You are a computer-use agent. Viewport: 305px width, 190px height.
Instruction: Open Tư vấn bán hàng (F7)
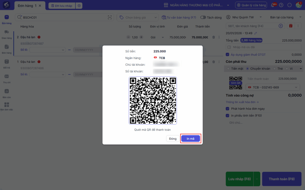click(179, 18)
